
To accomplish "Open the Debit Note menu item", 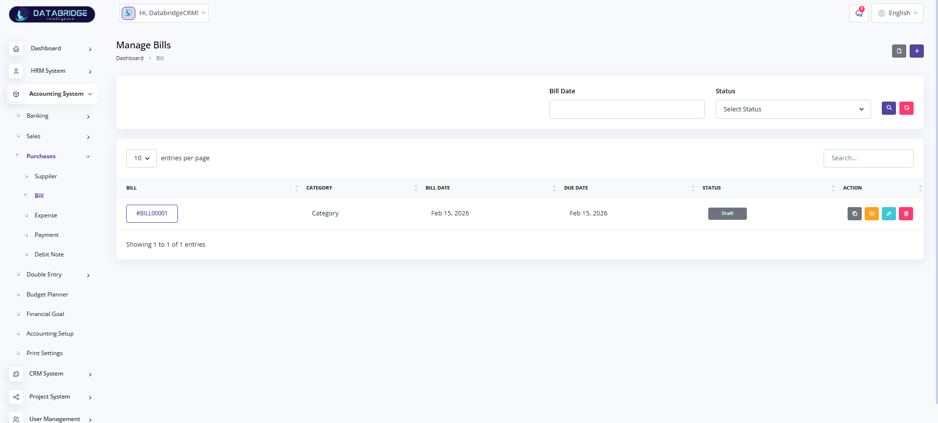I will 49,254.
